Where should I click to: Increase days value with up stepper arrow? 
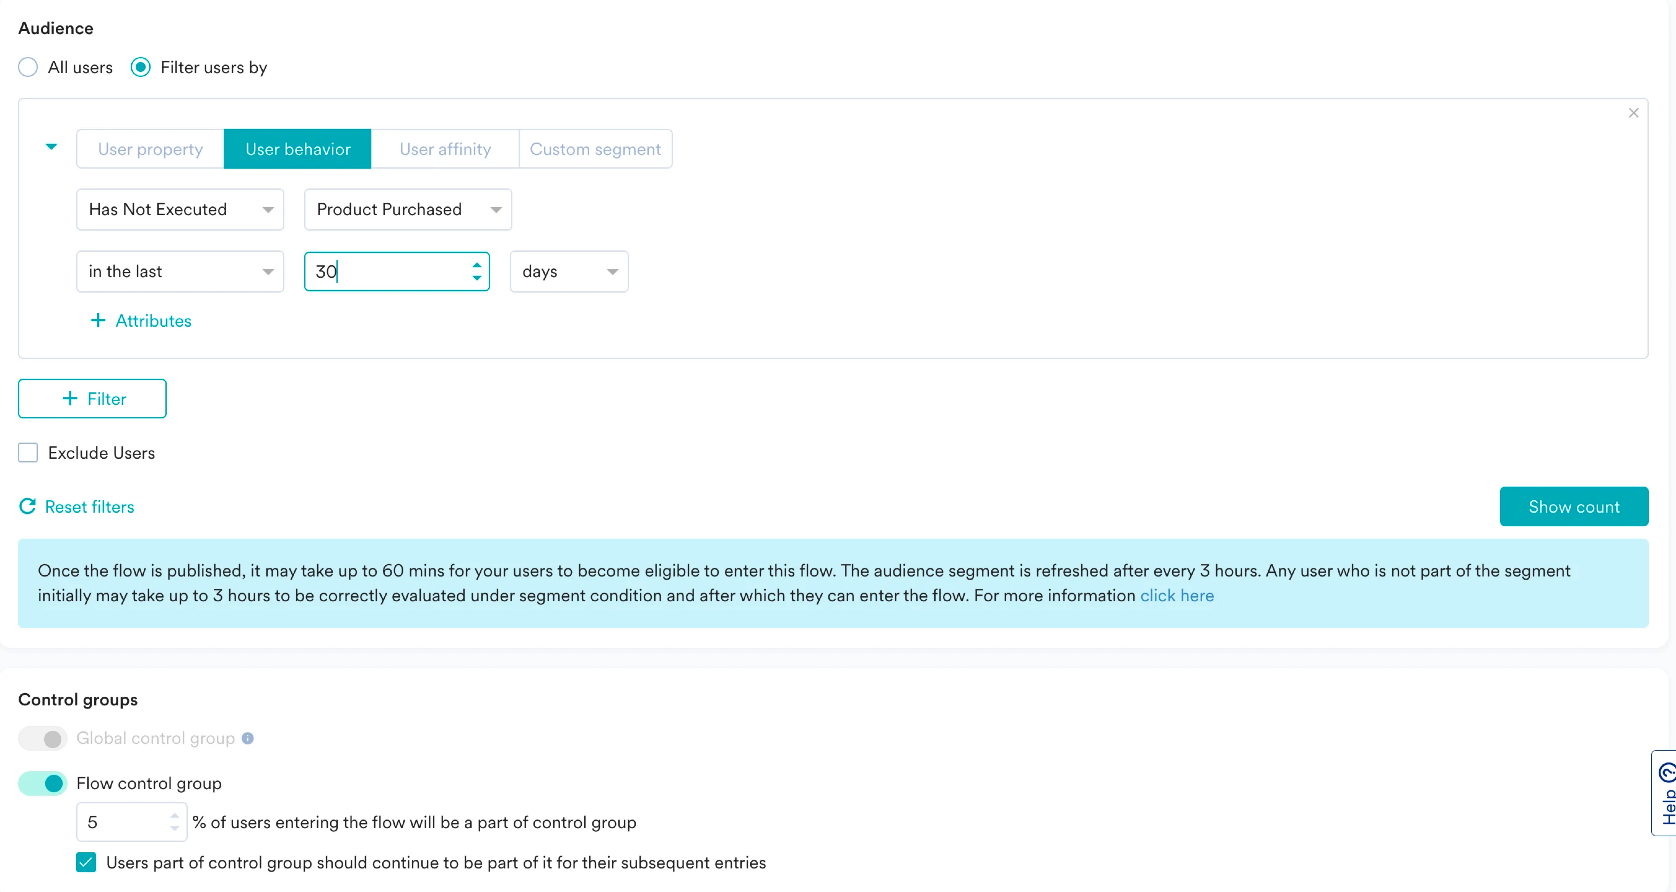pos(477,265)
